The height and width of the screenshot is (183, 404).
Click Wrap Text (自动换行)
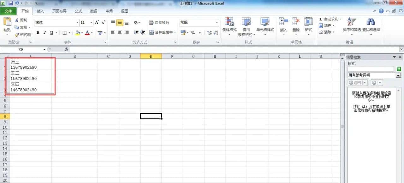coord(159,23)
